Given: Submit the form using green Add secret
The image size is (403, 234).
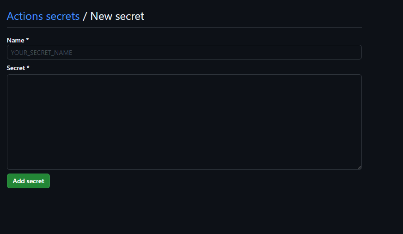Looking at the screenshot, I should (28, 181).
